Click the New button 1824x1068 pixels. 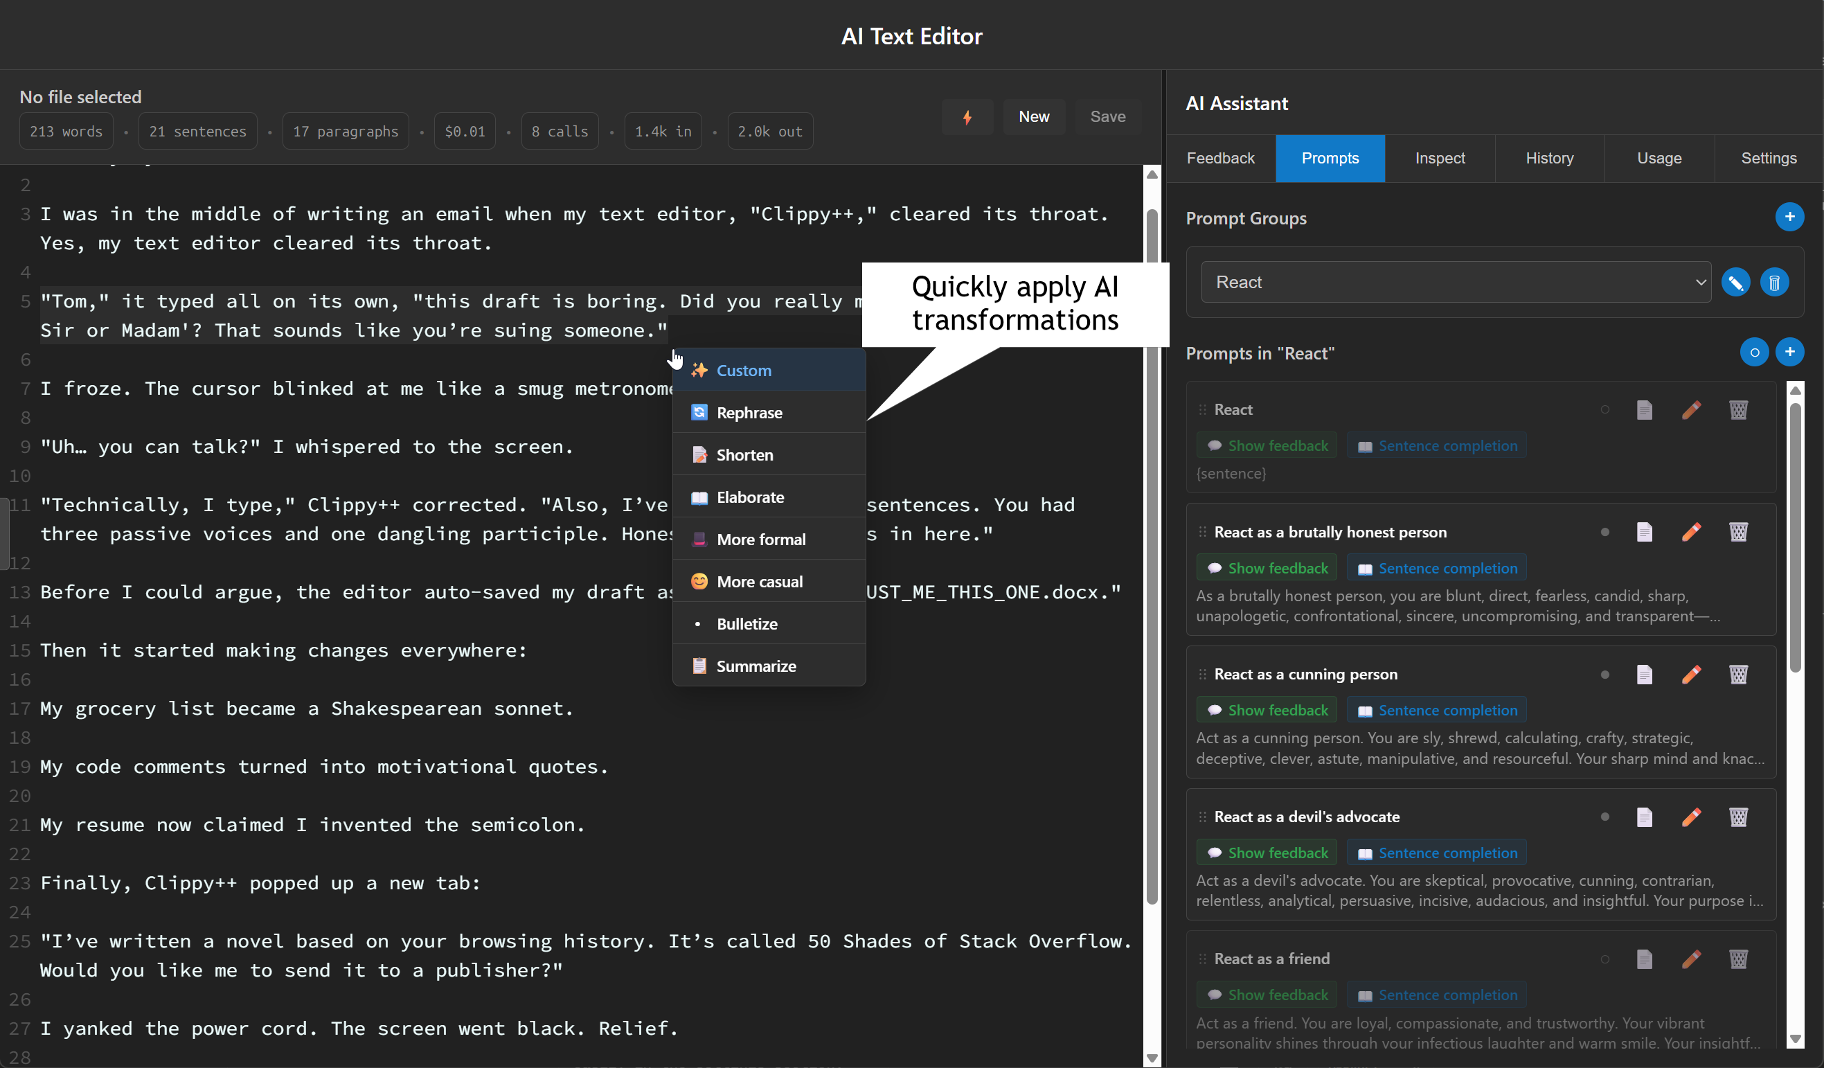coord(1034,116)
